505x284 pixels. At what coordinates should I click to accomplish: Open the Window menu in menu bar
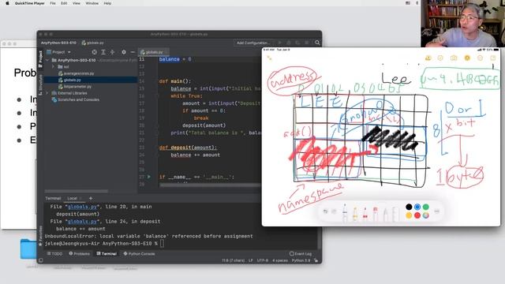92,3
